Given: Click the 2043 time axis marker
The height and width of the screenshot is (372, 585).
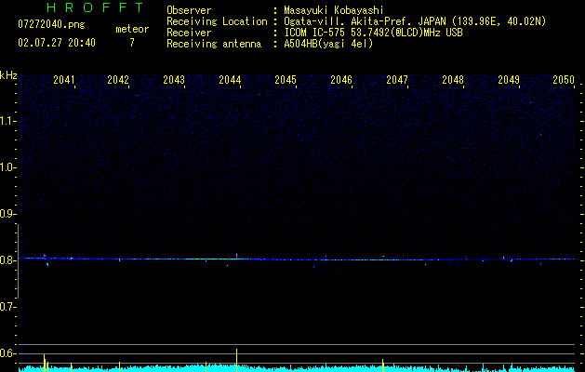Looking at the screenshot, I should coord(174,80).
